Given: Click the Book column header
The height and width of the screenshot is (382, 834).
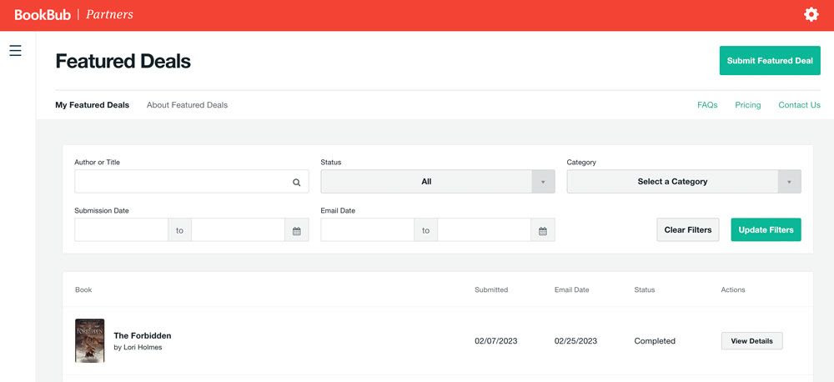Looking at the screenshot, I should coord(83,290).
